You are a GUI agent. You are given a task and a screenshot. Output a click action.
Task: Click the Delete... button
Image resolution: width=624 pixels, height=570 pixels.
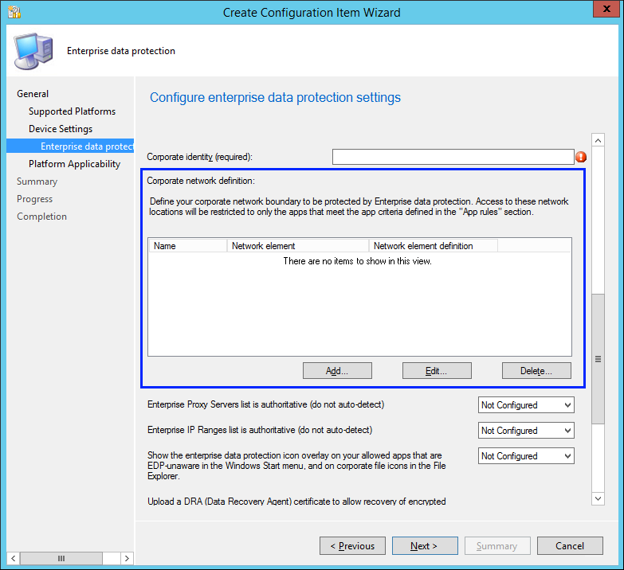536,370
